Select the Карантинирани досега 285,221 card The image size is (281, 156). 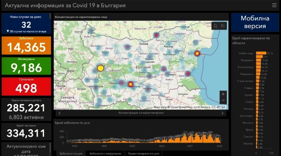pyautogui.click(x=26, y=109)
